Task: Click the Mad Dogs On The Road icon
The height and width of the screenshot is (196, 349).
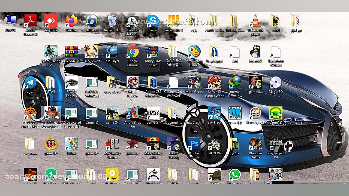Action: pyautogui.click(x=31, y=118)
